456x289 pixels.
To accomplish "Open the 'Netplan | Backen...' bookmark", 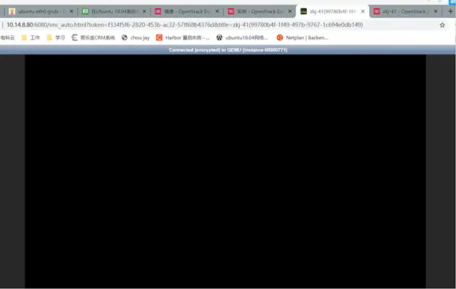I will click(302, 38).
